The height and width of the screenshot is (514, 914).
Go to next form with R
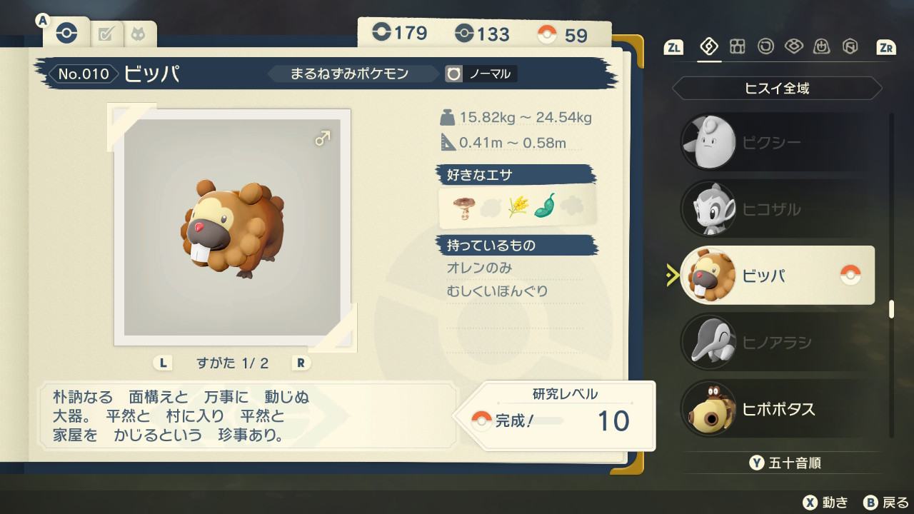point(301,363)
